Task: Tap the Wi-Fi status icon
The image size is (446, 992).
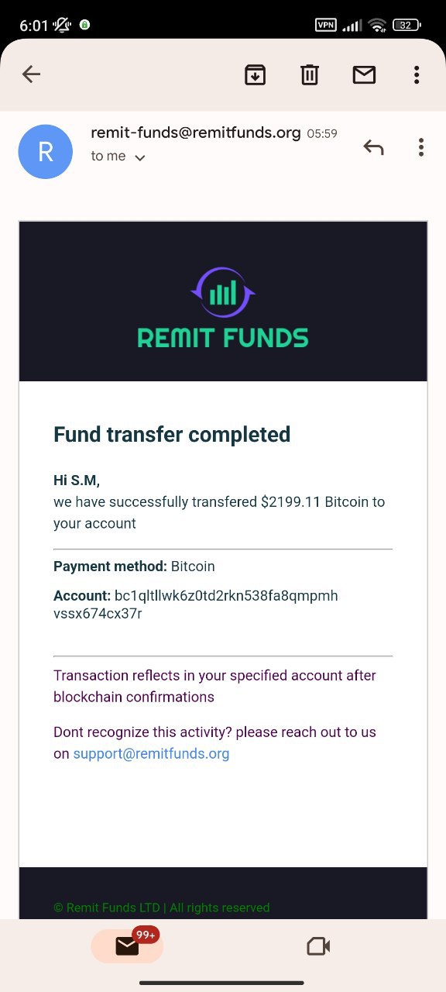Action: (x=378, y=25)
